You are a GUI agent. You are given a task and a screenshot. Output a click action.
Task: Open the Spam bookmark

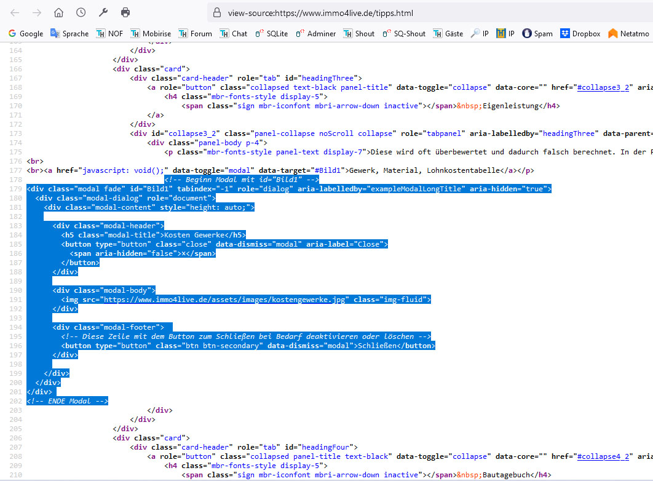click(x=537, y=34)
